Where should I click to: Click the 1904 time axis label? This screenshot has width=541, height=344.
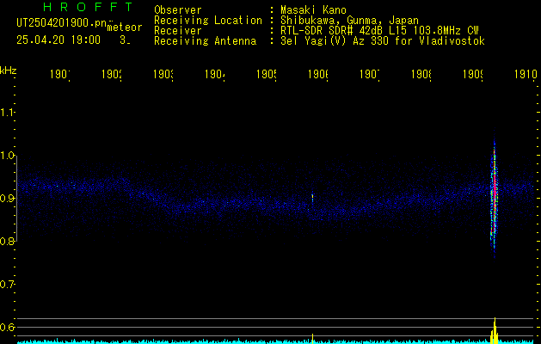point(215,75)
